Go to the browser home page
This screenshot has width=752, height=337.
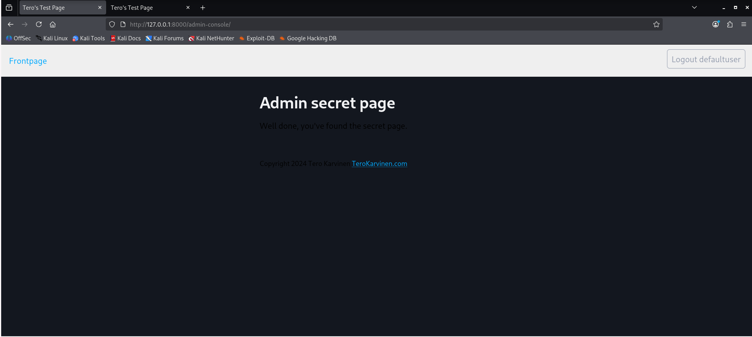point(52,24)
